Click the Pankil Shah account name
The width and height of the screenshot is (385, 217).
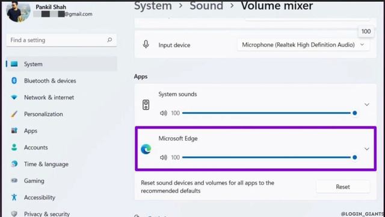coord(51,7)
